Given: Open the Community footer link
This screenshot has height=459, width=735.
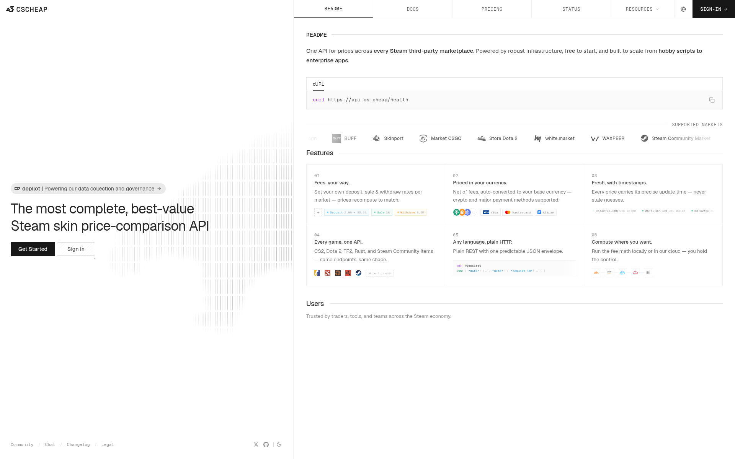Looking at the screenshot, I should tap(22, 444).
